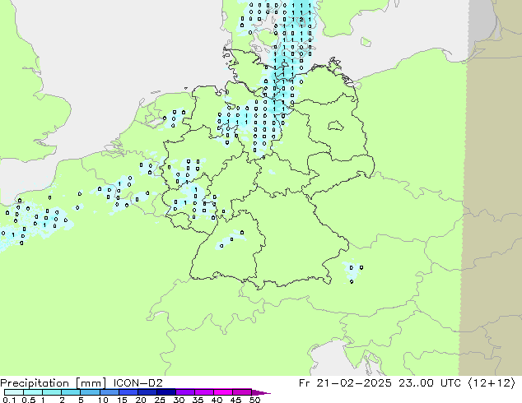Click the over-50 arrow tip of legend
The height and width of the screenshot is (403, 522).
(261, 392)
